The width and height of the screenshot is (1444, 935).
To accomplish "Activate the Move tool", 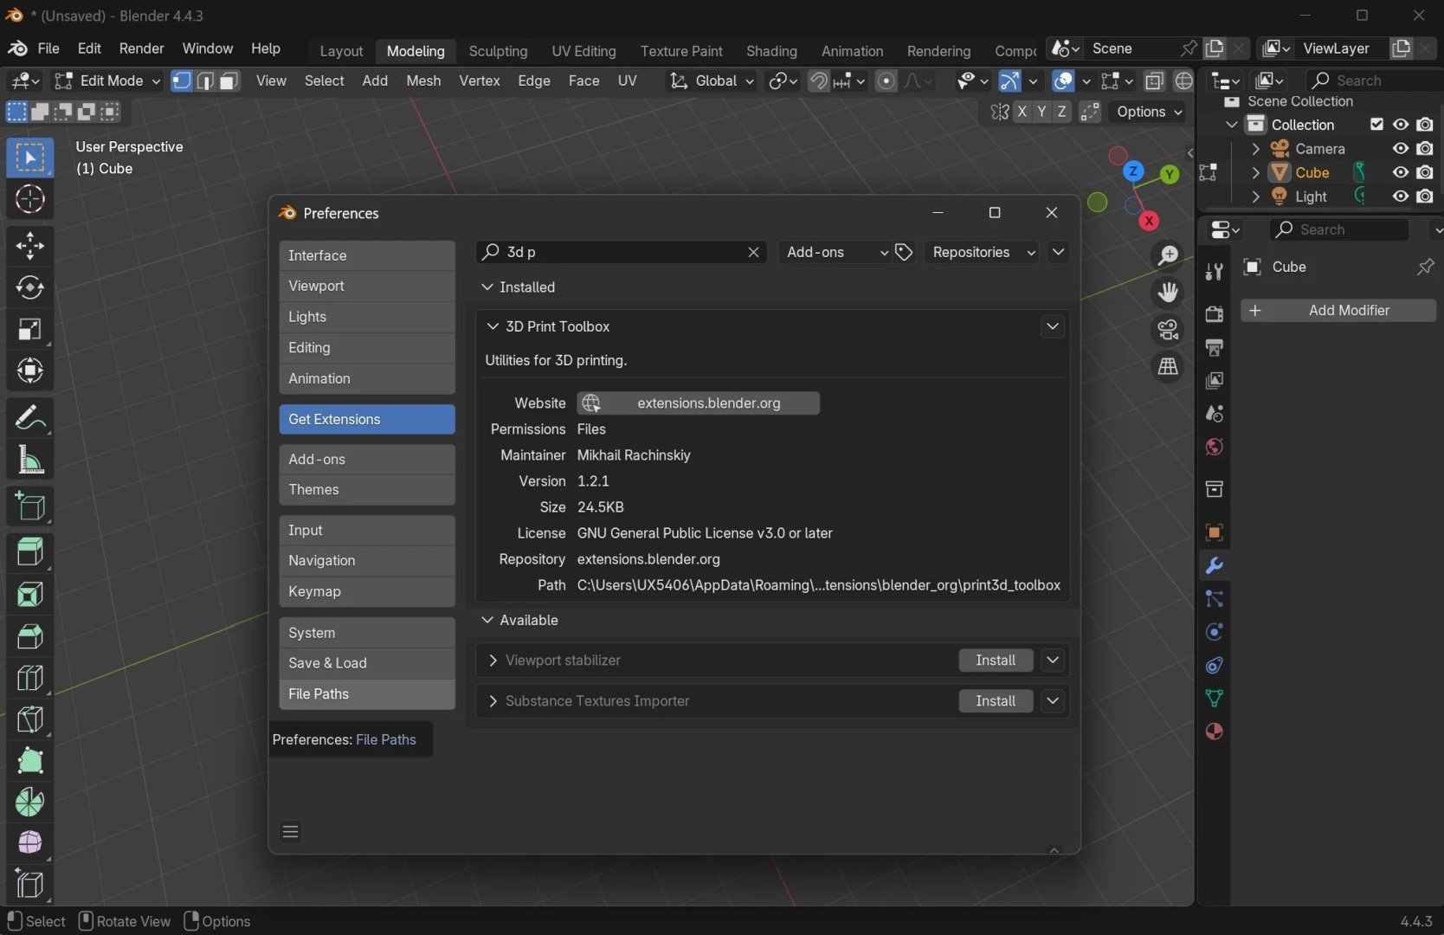I will 29,246.
